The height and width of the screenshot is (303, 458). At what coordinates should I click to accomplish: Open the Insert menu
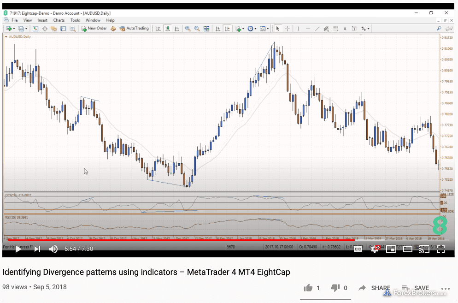pyautogui.click(x=42, y=20)
